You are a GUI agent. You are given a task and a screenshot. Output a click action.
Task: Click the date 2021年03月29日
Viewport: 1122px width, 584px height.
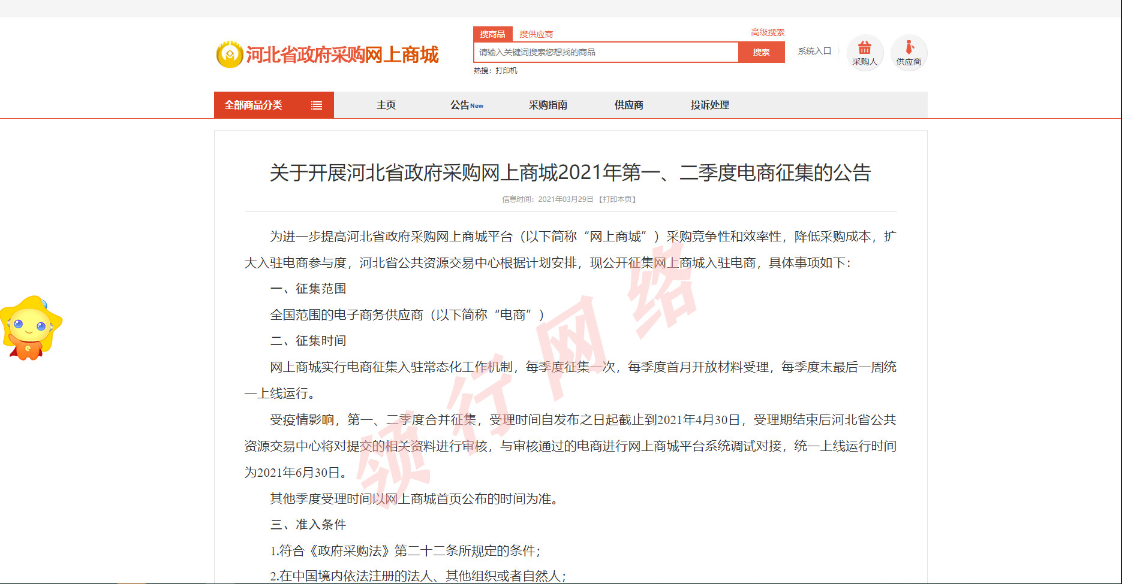[x=565, y=199]
